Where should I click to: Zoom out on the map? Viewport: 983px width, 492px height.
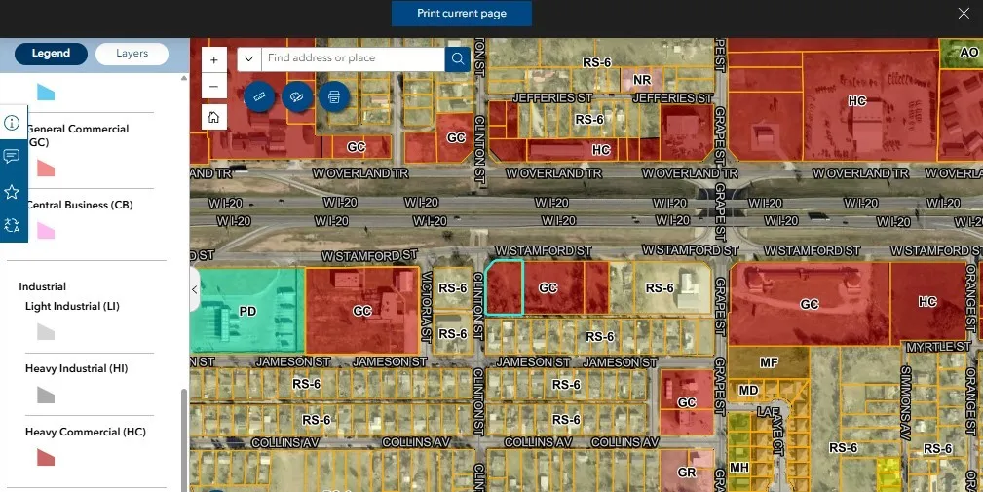[x=213, y=86]
